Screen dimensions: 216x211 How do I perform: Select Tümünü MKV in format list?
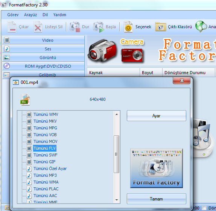[x=45, y=121]
